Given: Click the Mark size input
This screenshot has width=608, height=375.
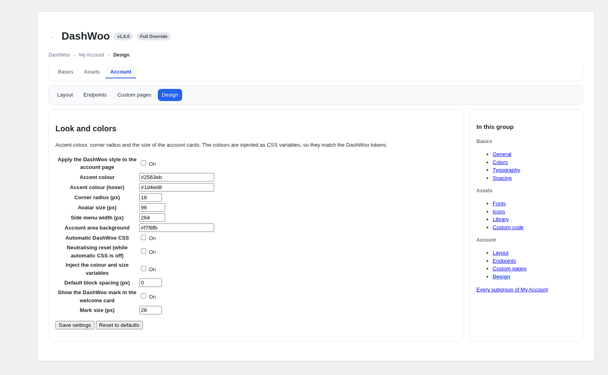Looking at the screenshot, I should (151, 310).
